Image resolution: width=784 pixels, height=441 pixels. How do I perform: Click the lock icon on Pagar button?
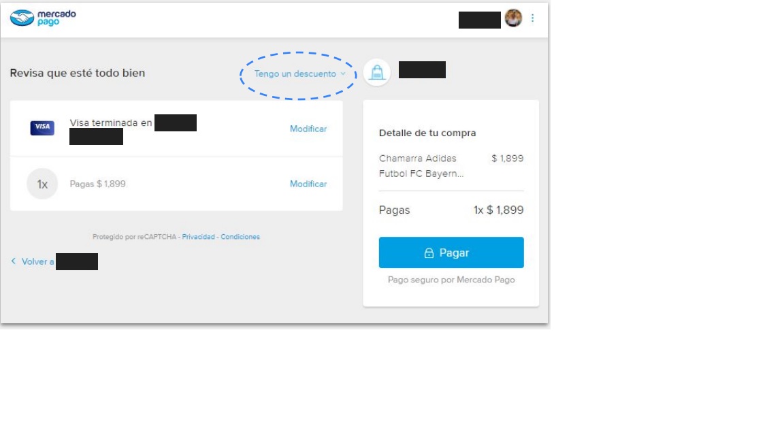tap(429, 253)
